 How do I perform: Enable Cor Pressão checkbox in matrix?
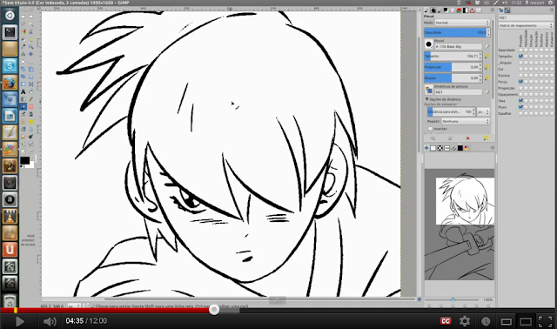[x=520, y=69]
